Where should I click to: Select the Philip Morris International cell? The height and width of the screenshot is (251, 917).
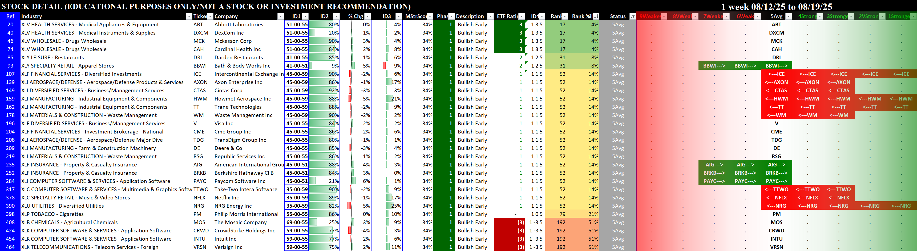click(x=246, y=214)
